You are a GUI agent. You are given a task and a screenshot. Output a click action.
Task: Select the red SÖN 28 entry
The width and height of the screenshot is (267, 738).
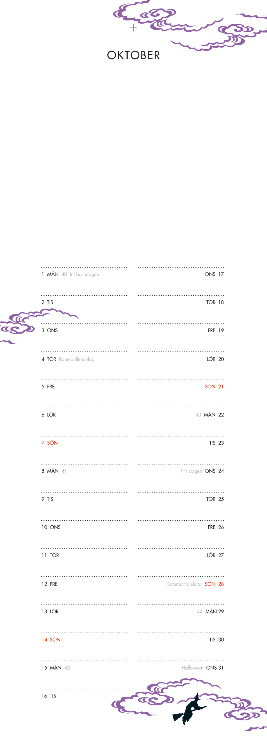[214, 584]
